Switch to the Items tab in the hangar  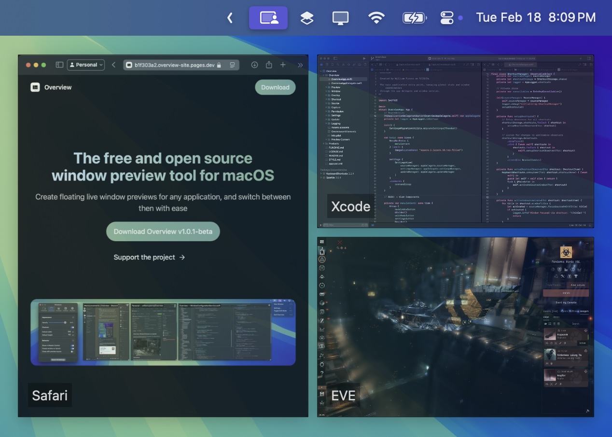(x=556, y=317)
